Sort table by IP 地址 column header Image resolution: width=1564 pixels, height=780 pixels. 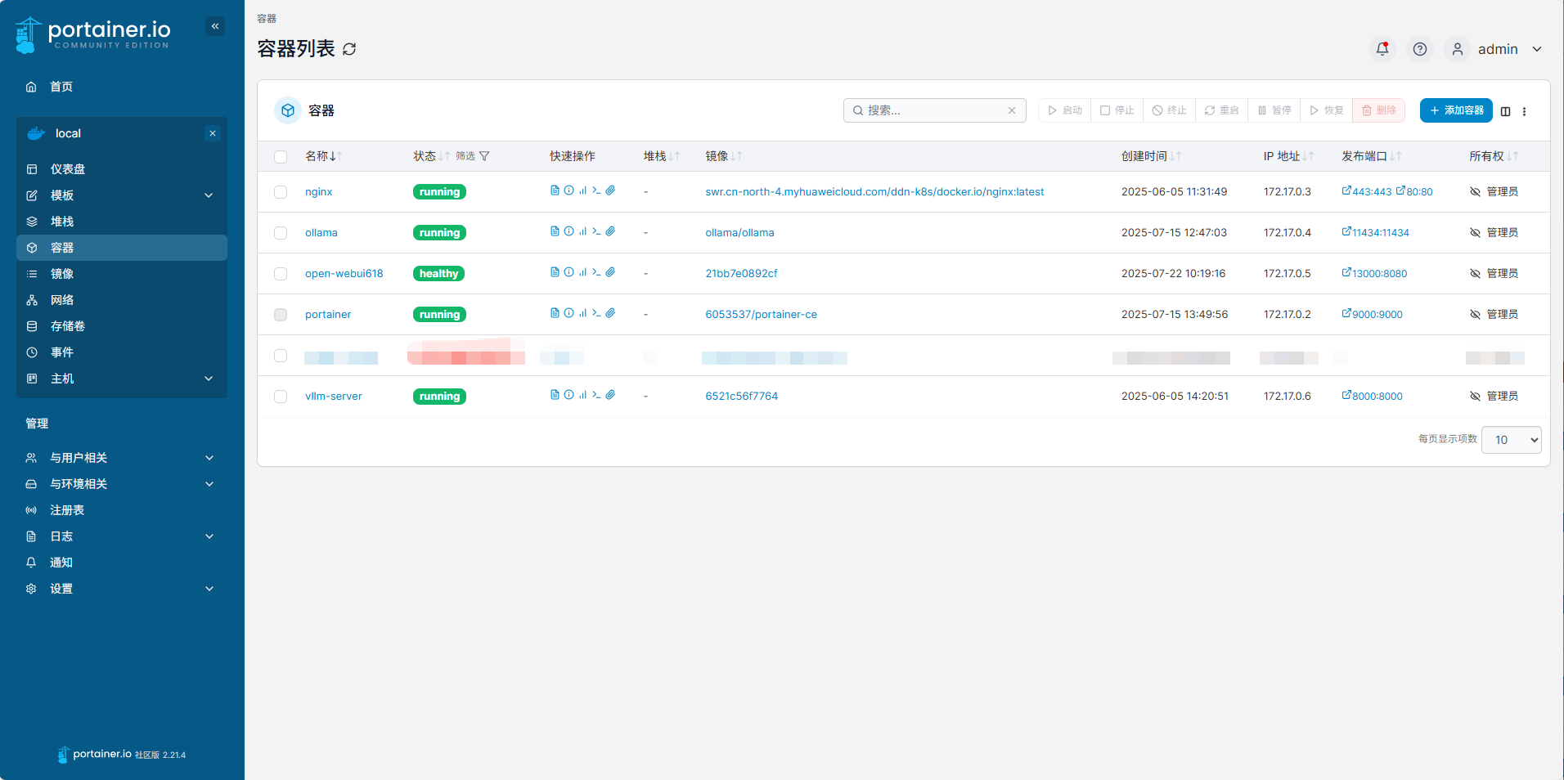[1288, 156]
